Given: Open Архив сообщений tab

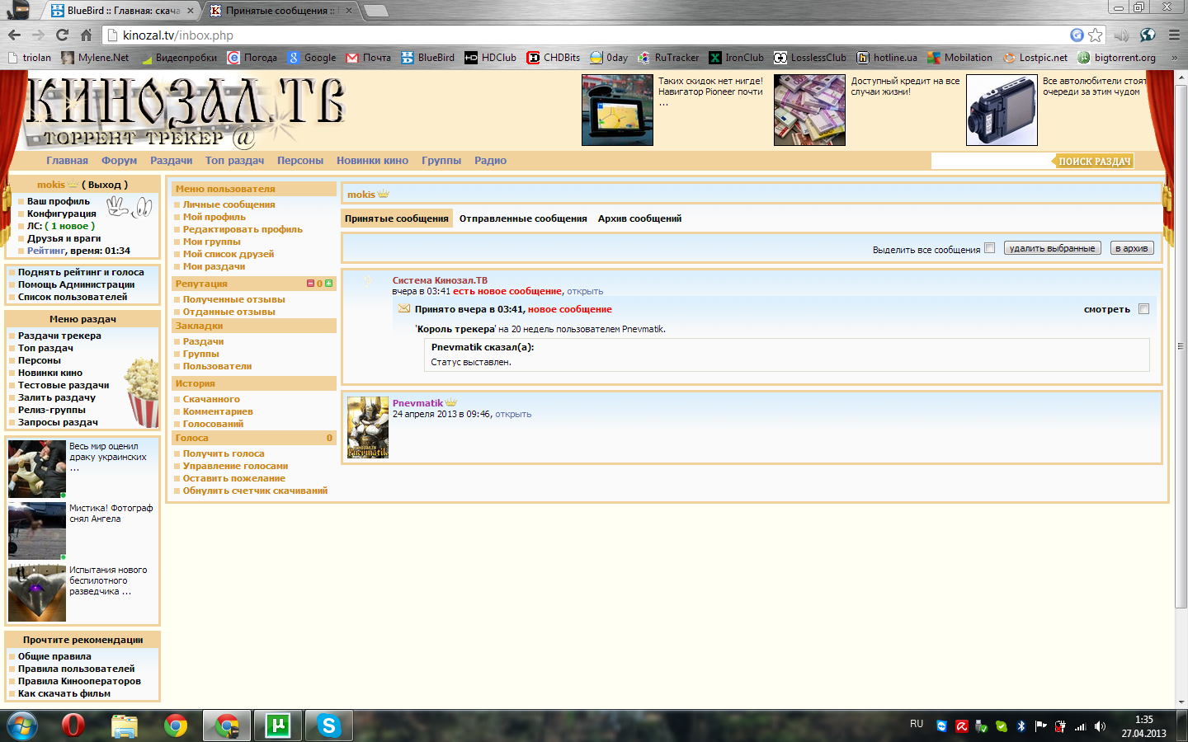Looking at the screenshot, I should [639, 218].
